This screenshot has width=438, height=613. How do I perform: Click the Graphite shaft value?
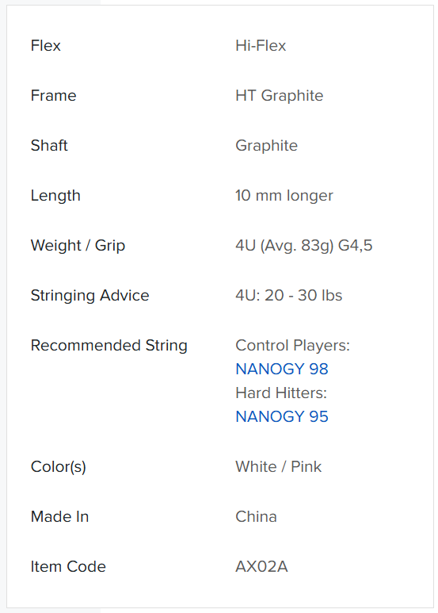[x=266, y=146]
